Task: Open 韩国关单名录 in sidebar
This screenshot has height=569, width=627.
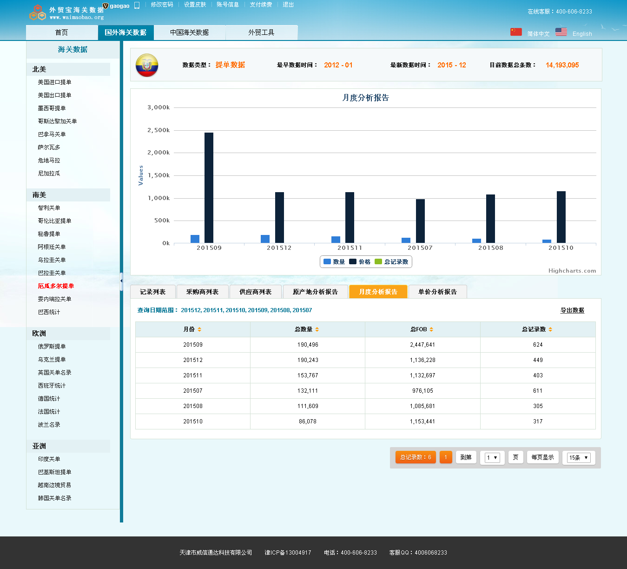Action: coord(54,498)
